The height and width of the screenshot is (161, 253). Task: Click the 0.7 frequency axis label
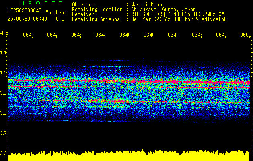pyautogui.click(x=3, y=133)
